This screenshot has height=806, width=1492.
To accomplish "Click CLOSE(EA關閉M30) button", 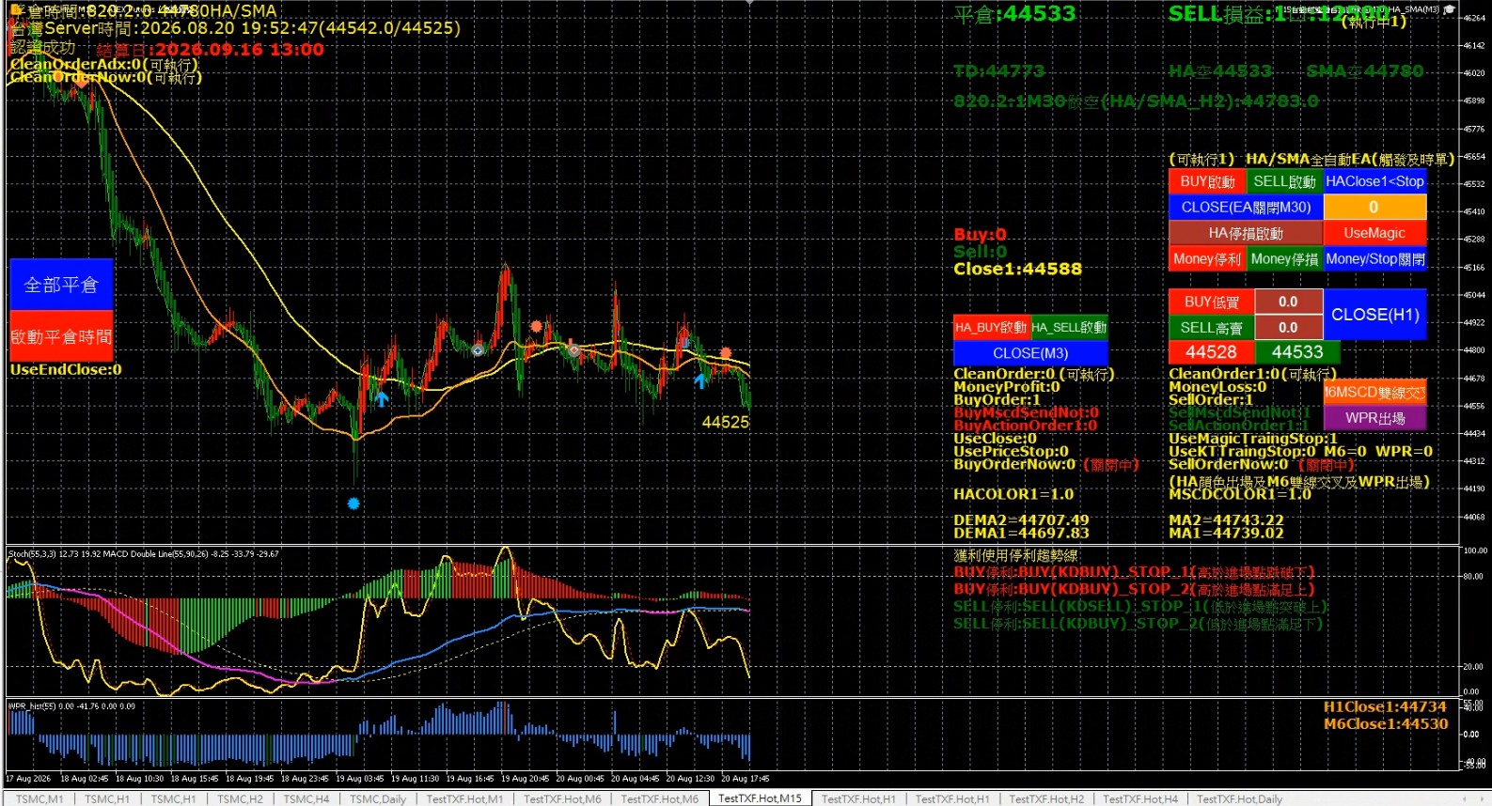I will point(1246,207).
